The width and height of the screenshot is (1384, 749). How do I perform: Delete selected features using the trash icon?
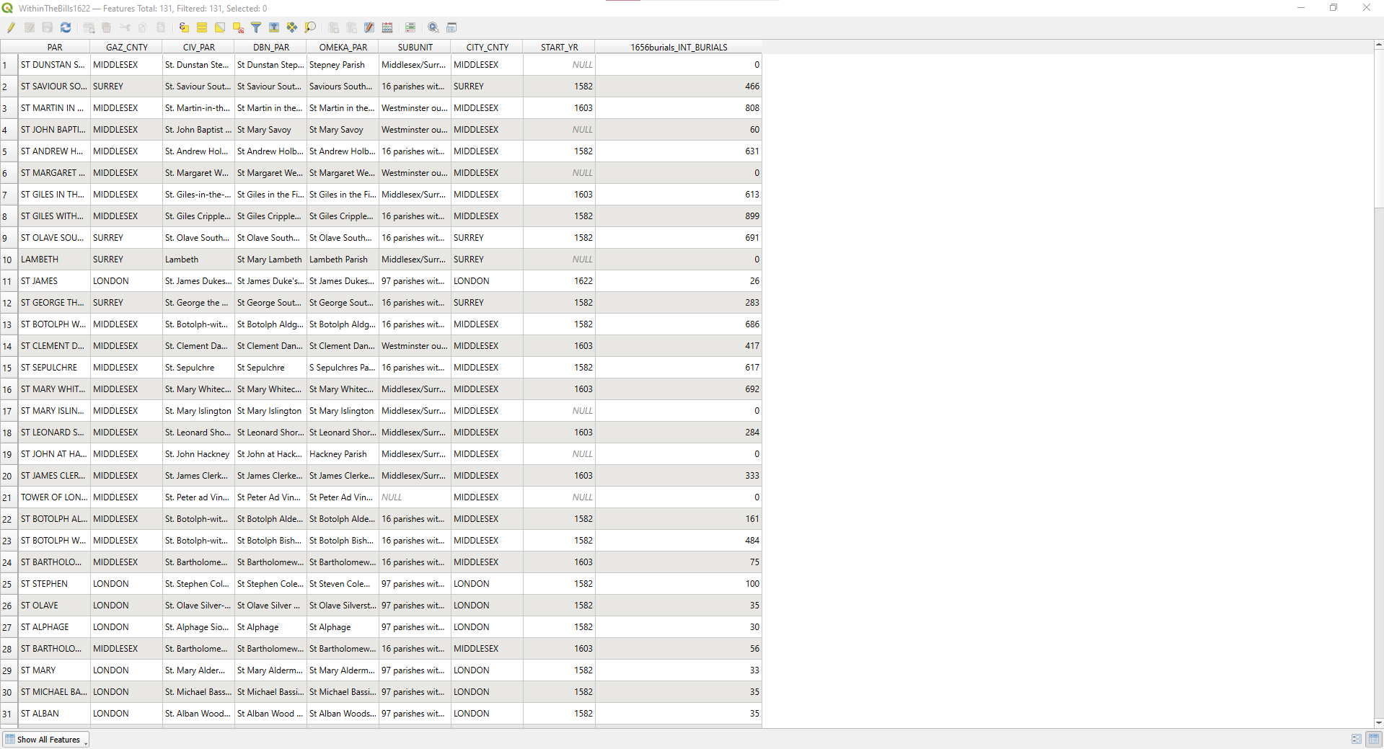[x=105, y=27]
